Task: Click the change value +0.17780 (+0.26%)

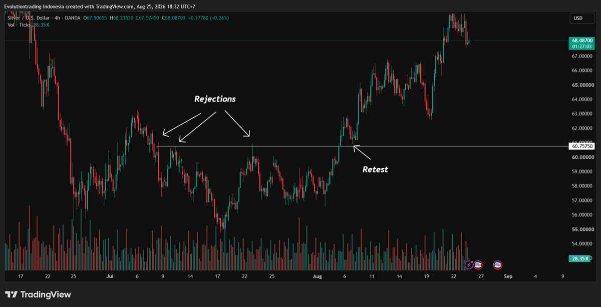Action: [207, 17]
